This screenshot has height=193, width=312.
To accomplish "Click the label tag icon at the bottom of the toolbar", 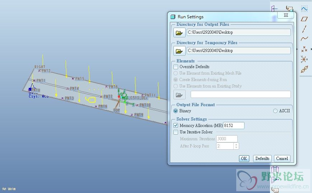I will click(275, 190).
